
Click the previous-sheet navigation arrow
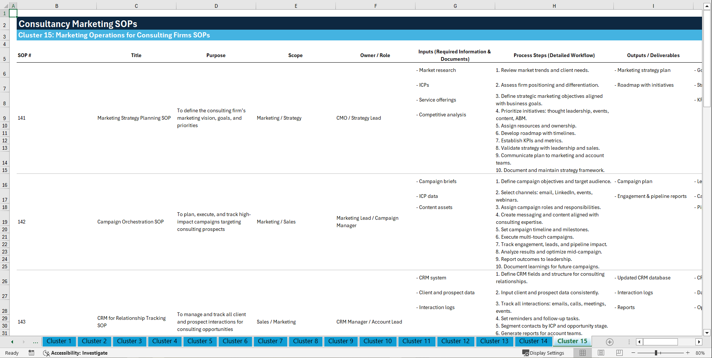click(11, 342)
